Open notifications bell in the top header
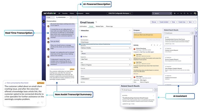The image size is (200, 112). point(191,13)
